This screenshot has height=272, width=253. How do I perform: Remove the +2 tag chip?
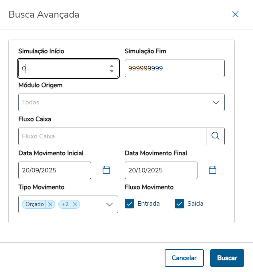[75, 204]
